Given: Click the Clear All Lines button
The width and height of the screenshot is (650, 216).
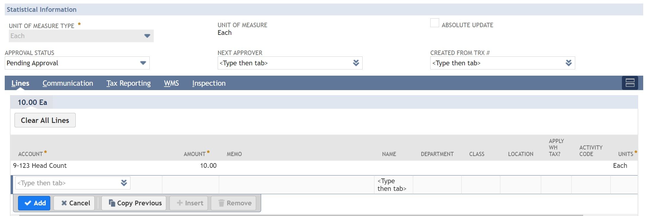Looking at the screenshot, I should (x=45, y=120).
